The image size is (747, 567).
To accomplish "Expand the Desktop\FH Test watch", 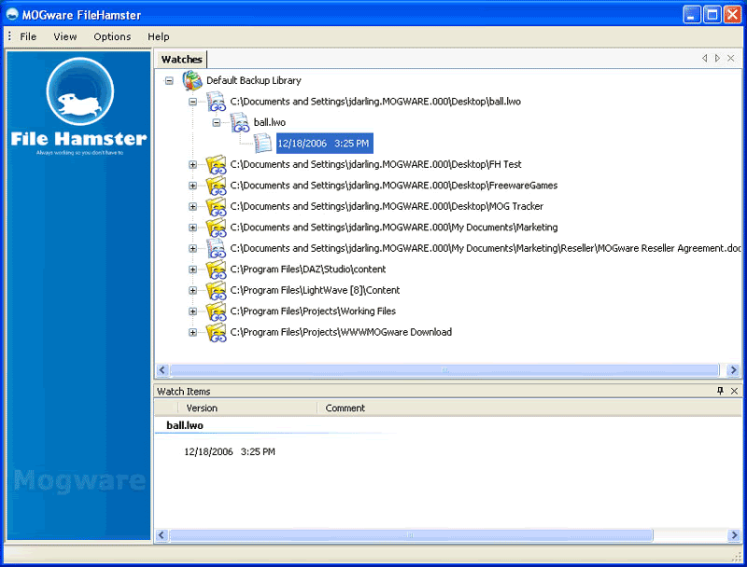I will coord(193,165).
